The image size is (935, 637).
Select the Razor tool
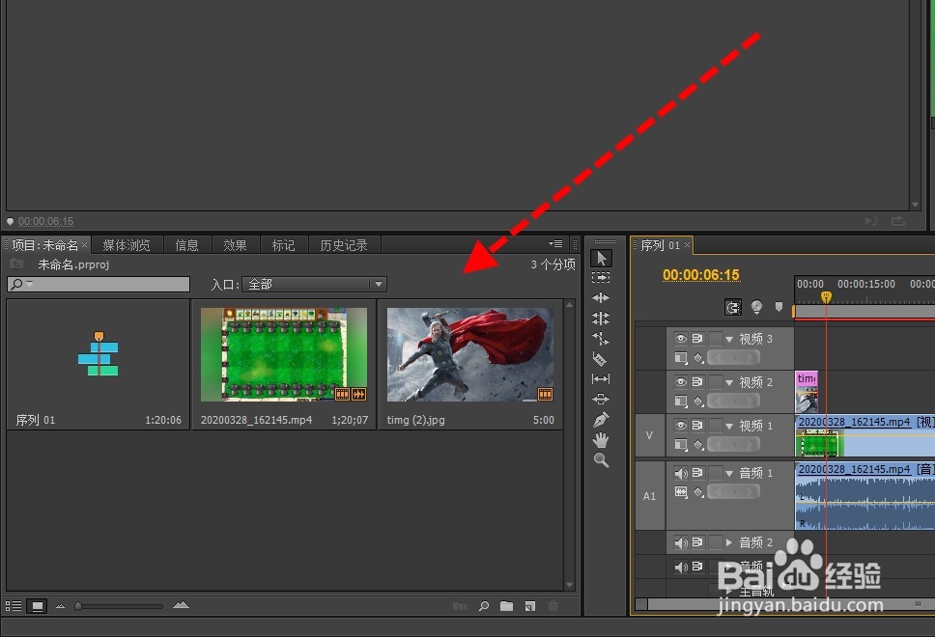[x=600, y=359]
